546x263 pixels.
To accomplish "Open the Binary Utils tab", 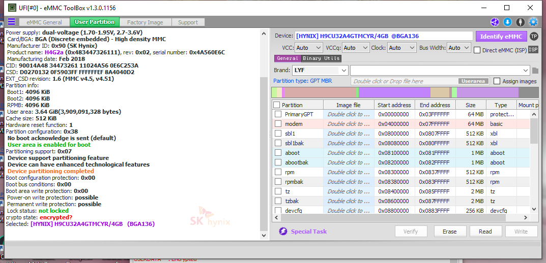I will pyautogui.click(x=321, y=58).
